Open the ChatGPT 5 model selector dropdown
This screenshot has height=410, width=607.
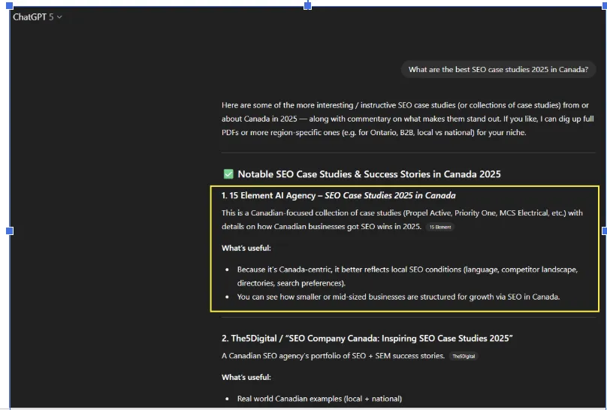pos(37,17)
